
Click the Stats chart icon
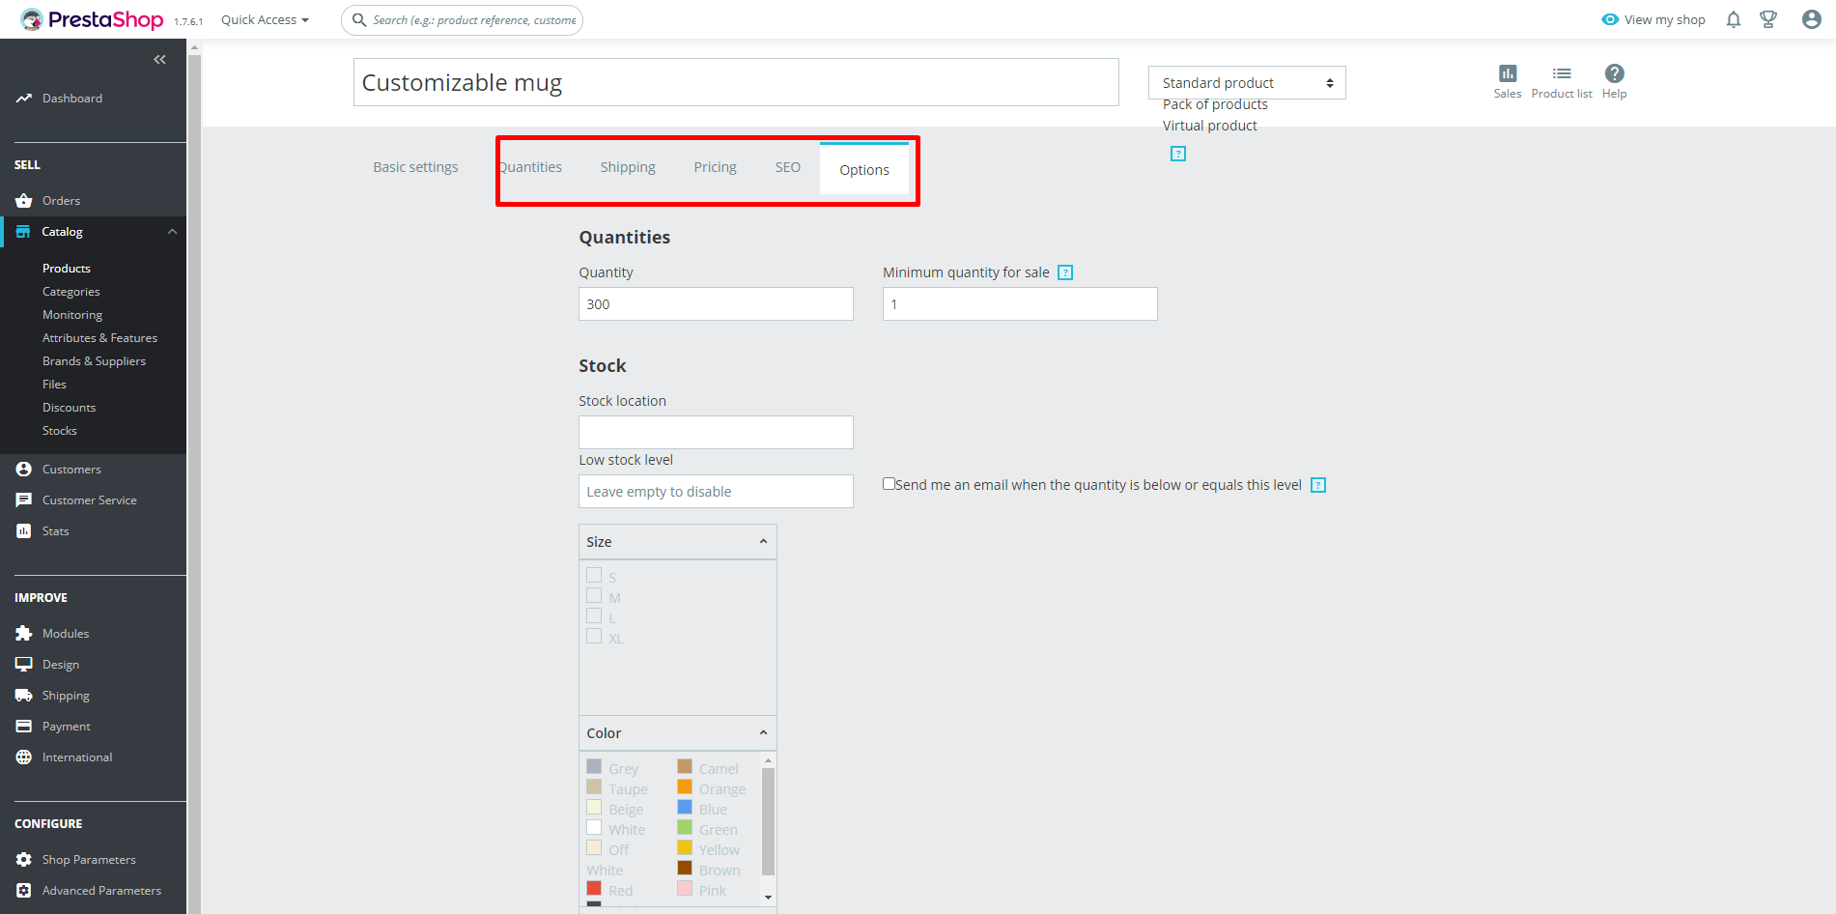click(x=24, y=531)
